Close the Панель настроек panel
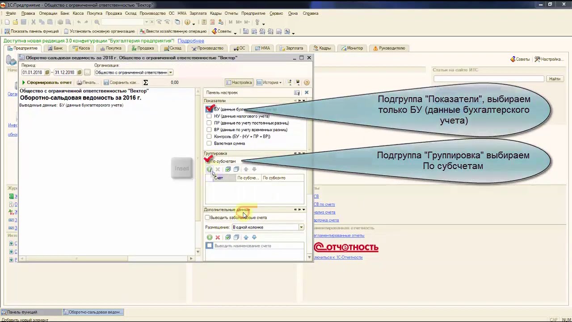 click(x=307, y=93)
